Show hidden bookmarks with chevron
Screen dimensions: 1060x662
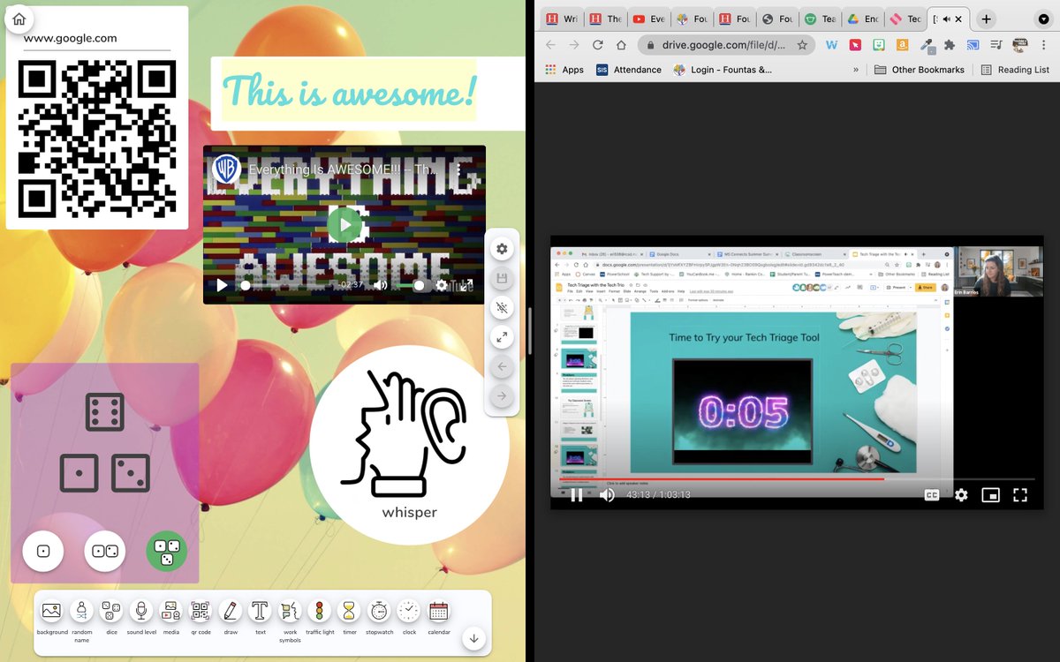click(x=855, y=70)
